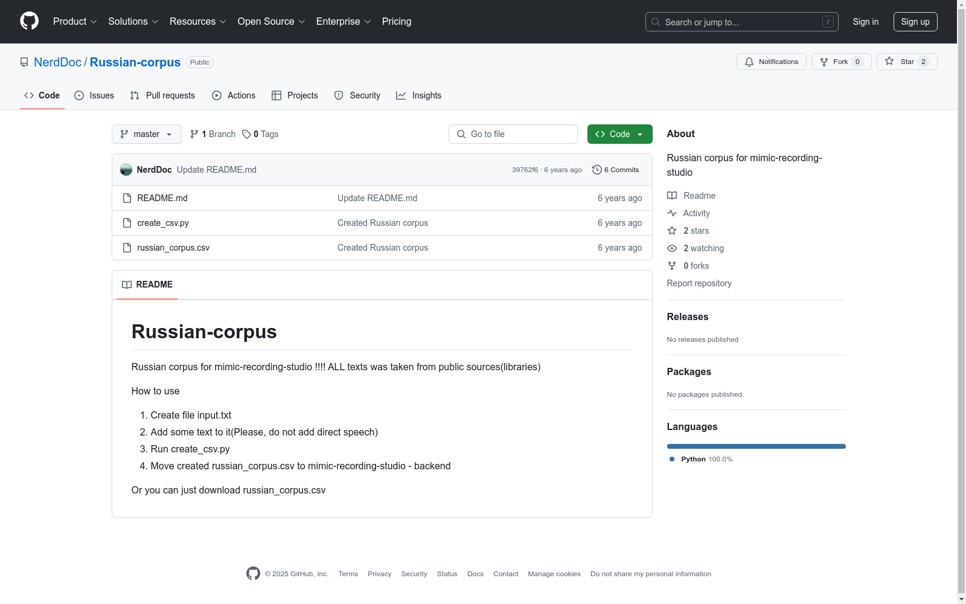Click the fork icon beside 0 forks
Image resolution: width=966 pixels, height=604 pixels.
point(672,266)
